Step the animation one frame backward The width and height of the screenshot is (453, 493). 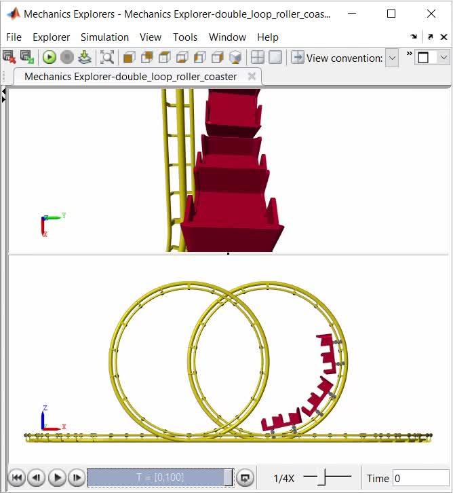[x=37, y=477]
